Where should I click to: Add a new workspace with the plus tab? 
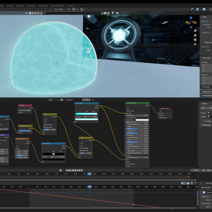pyautogui.click(x=77, y=6)
